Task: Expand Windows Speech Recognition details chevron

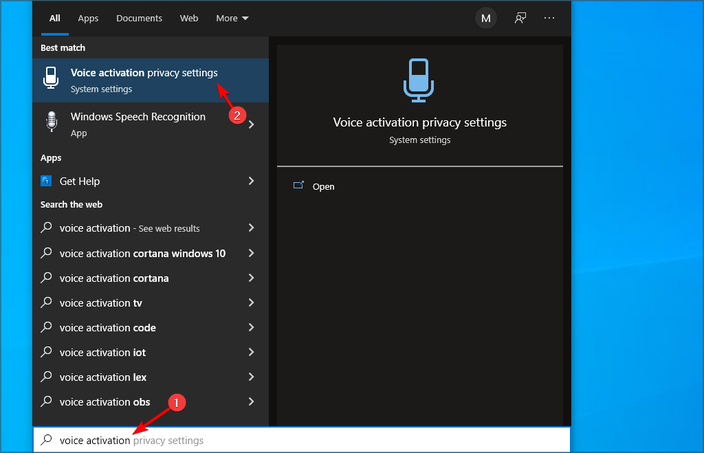Action: [x=252, y=124]
